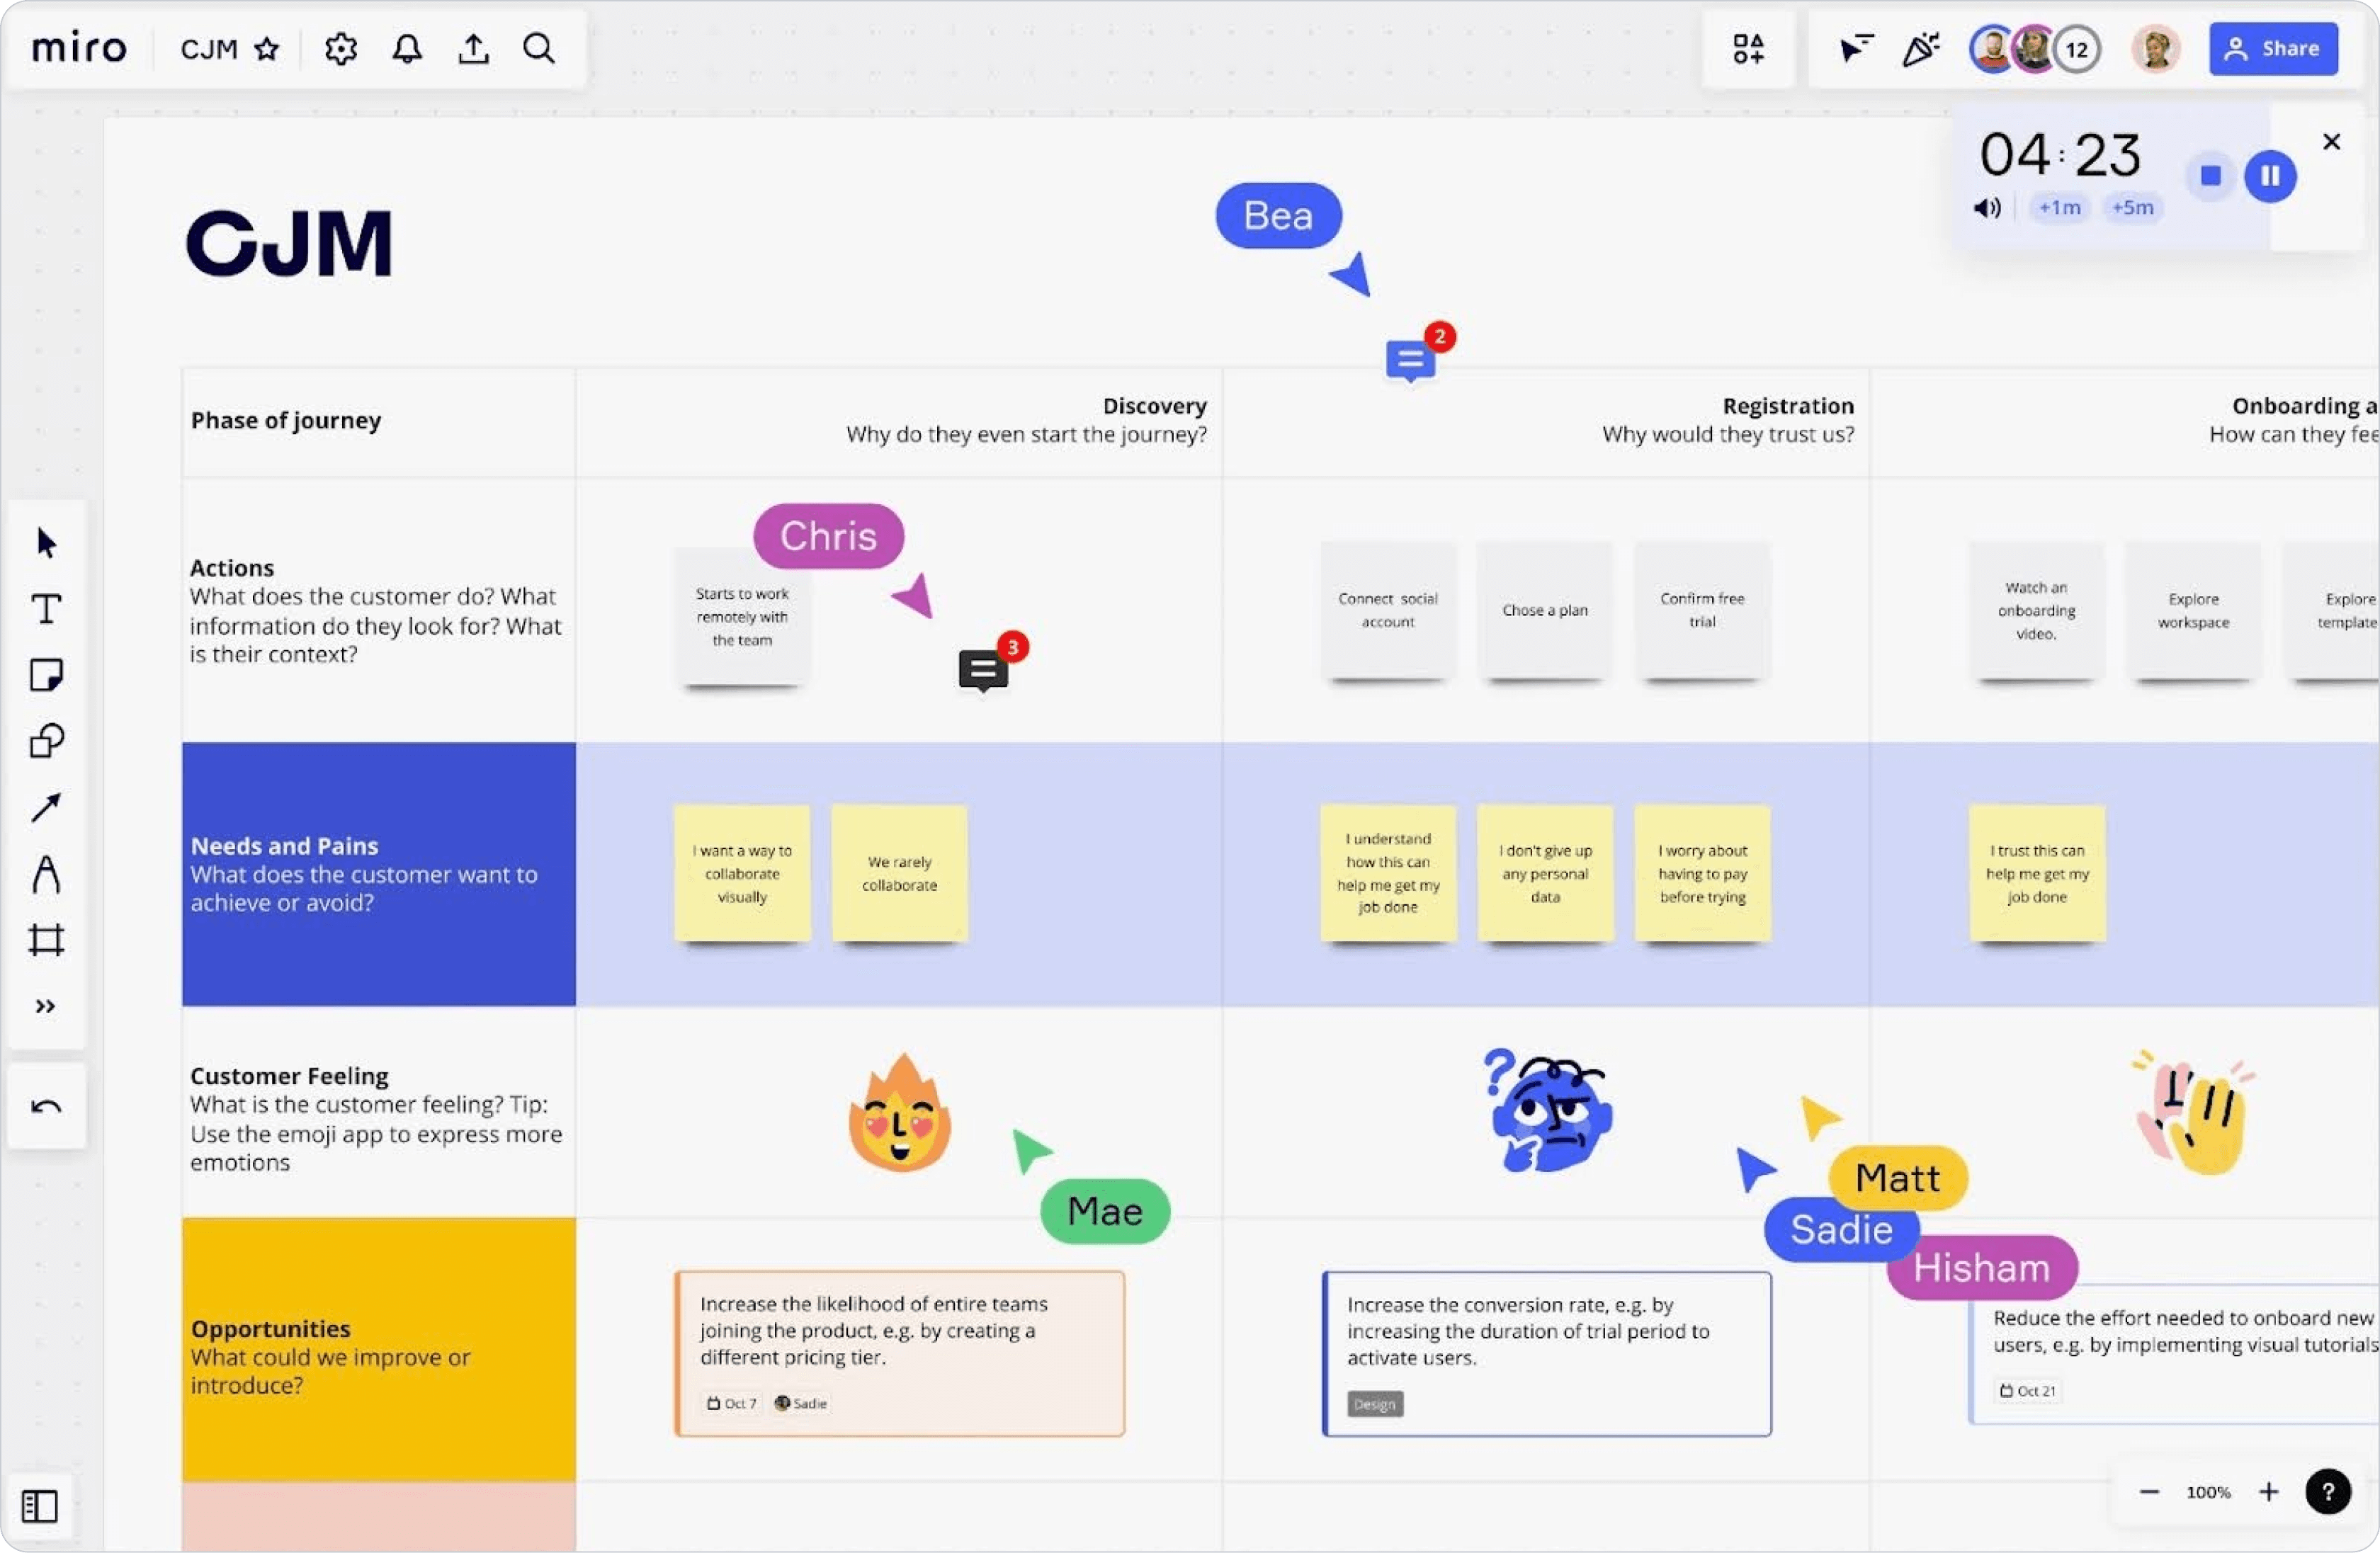Open the notifications bell

[x=406, y=48]
